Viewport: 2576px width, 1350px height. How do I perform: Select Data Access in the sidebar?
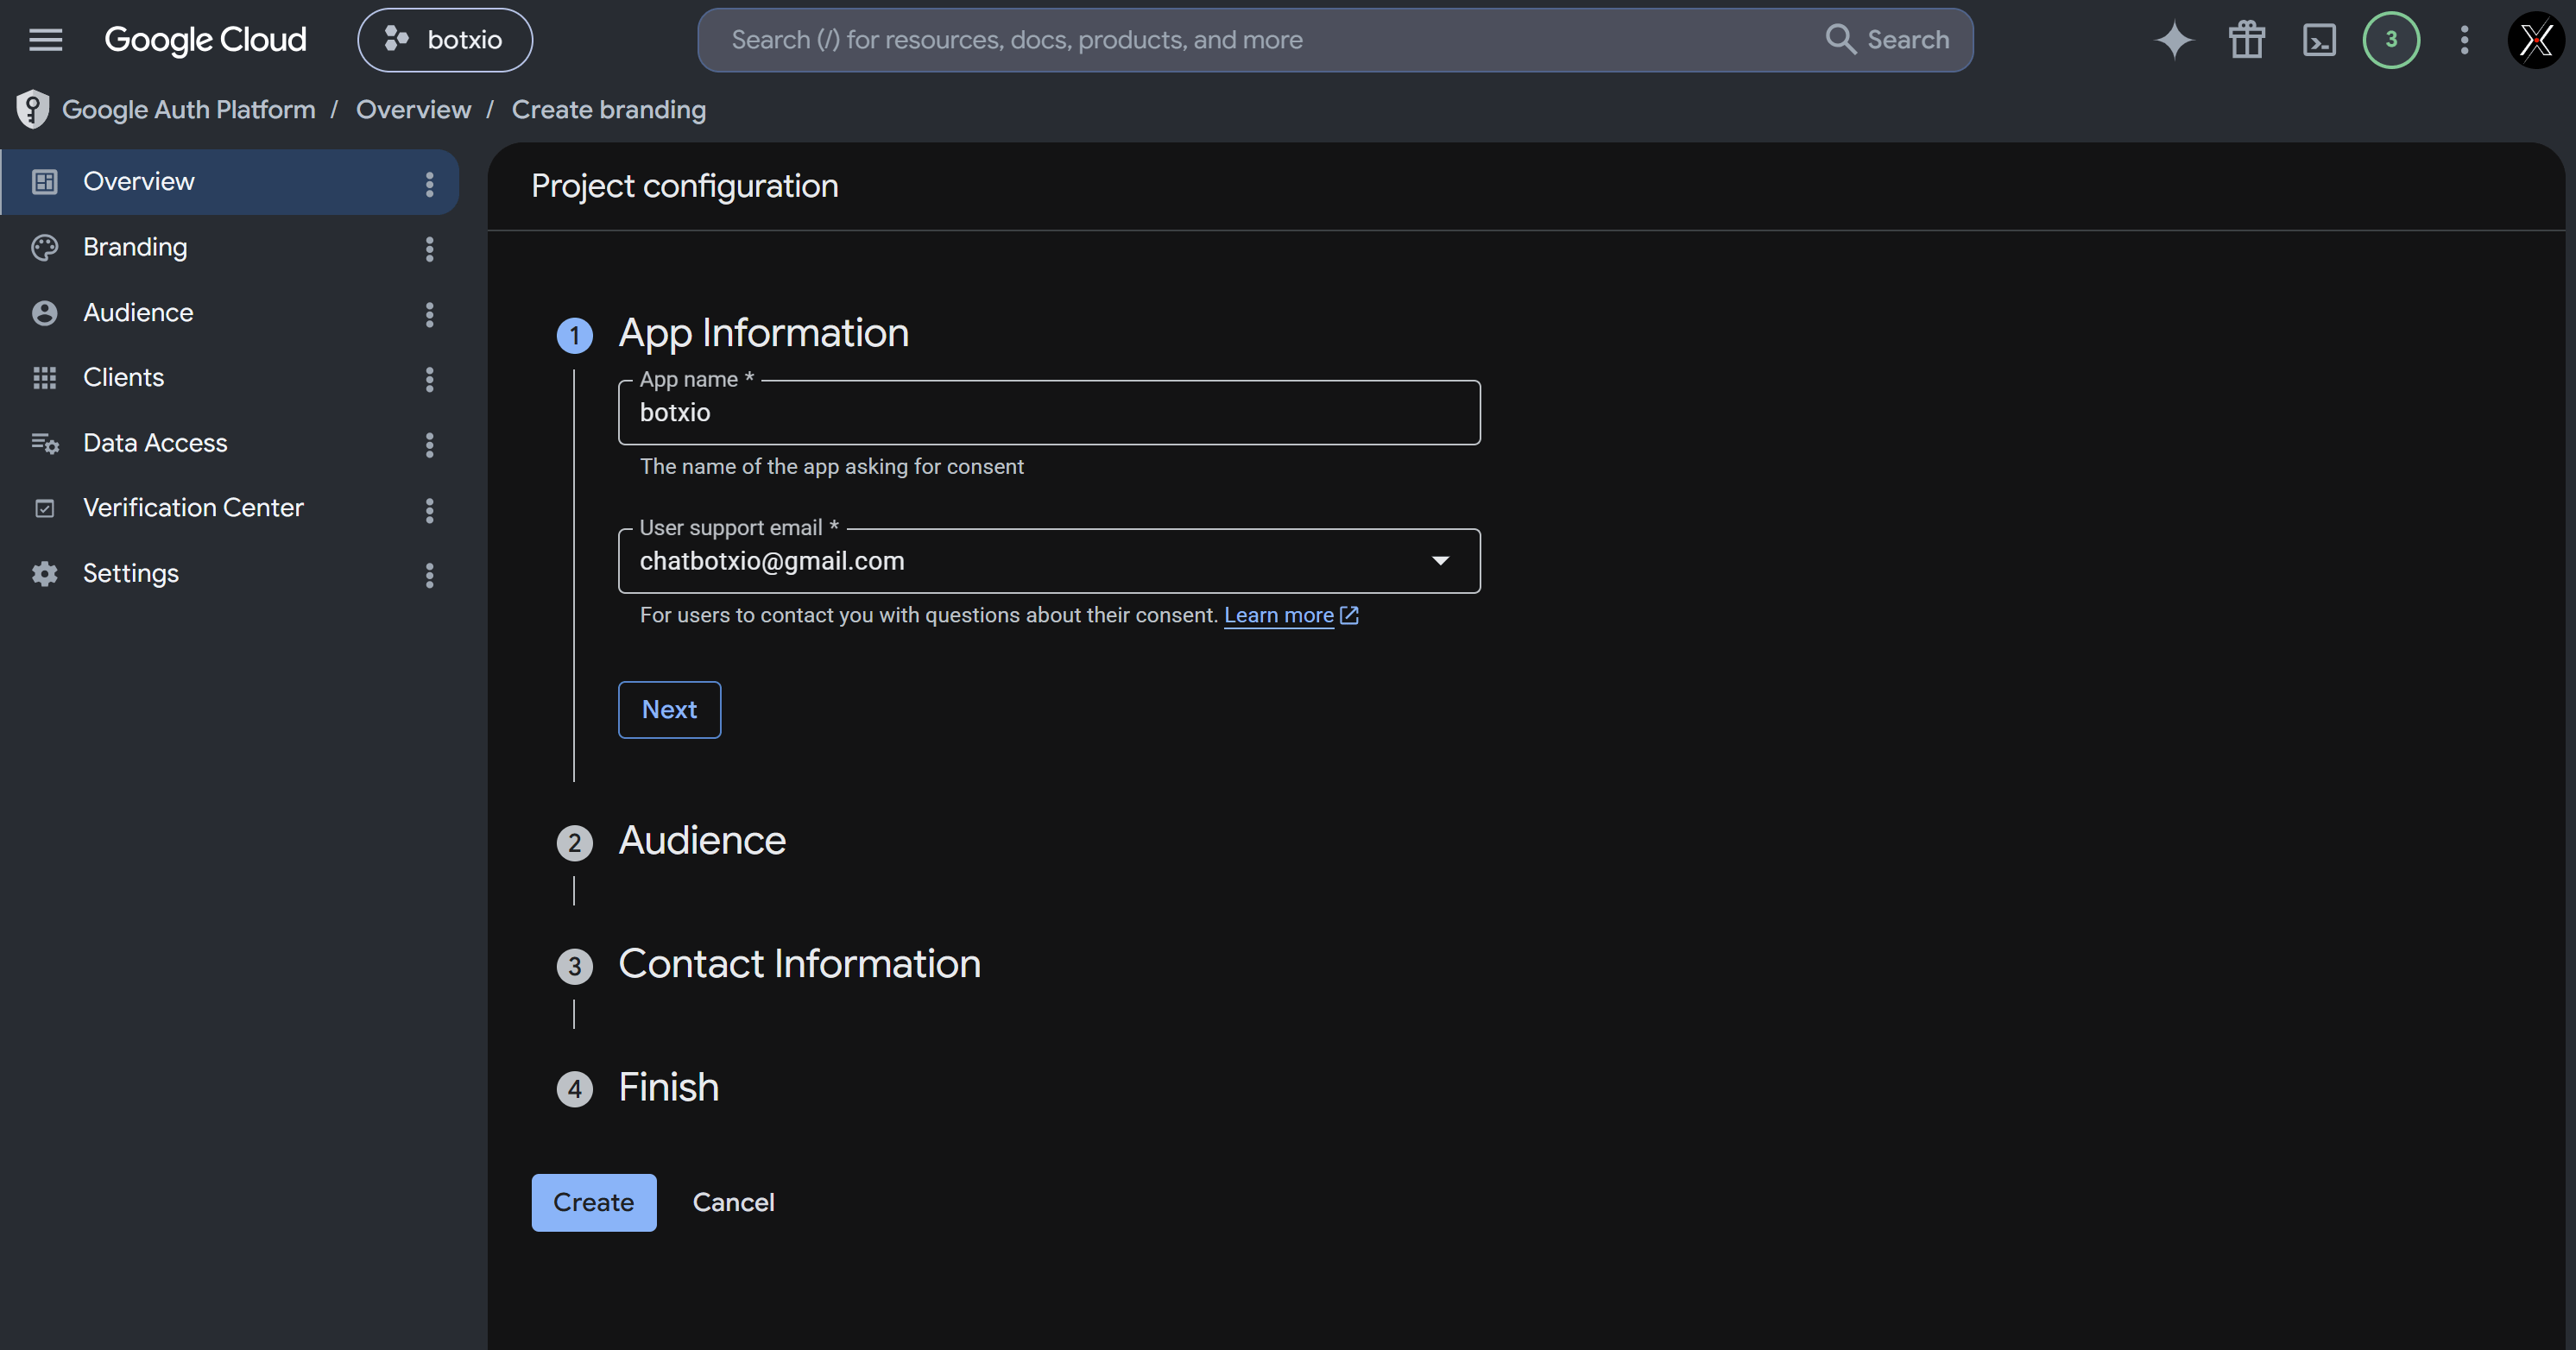pos(230,443)
